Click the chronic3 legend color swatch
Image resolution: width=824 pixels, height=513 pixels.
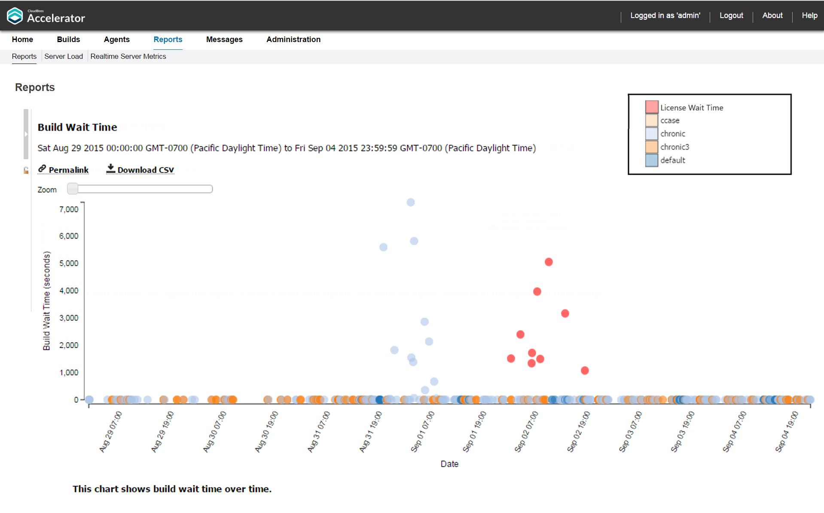(652, 147)
